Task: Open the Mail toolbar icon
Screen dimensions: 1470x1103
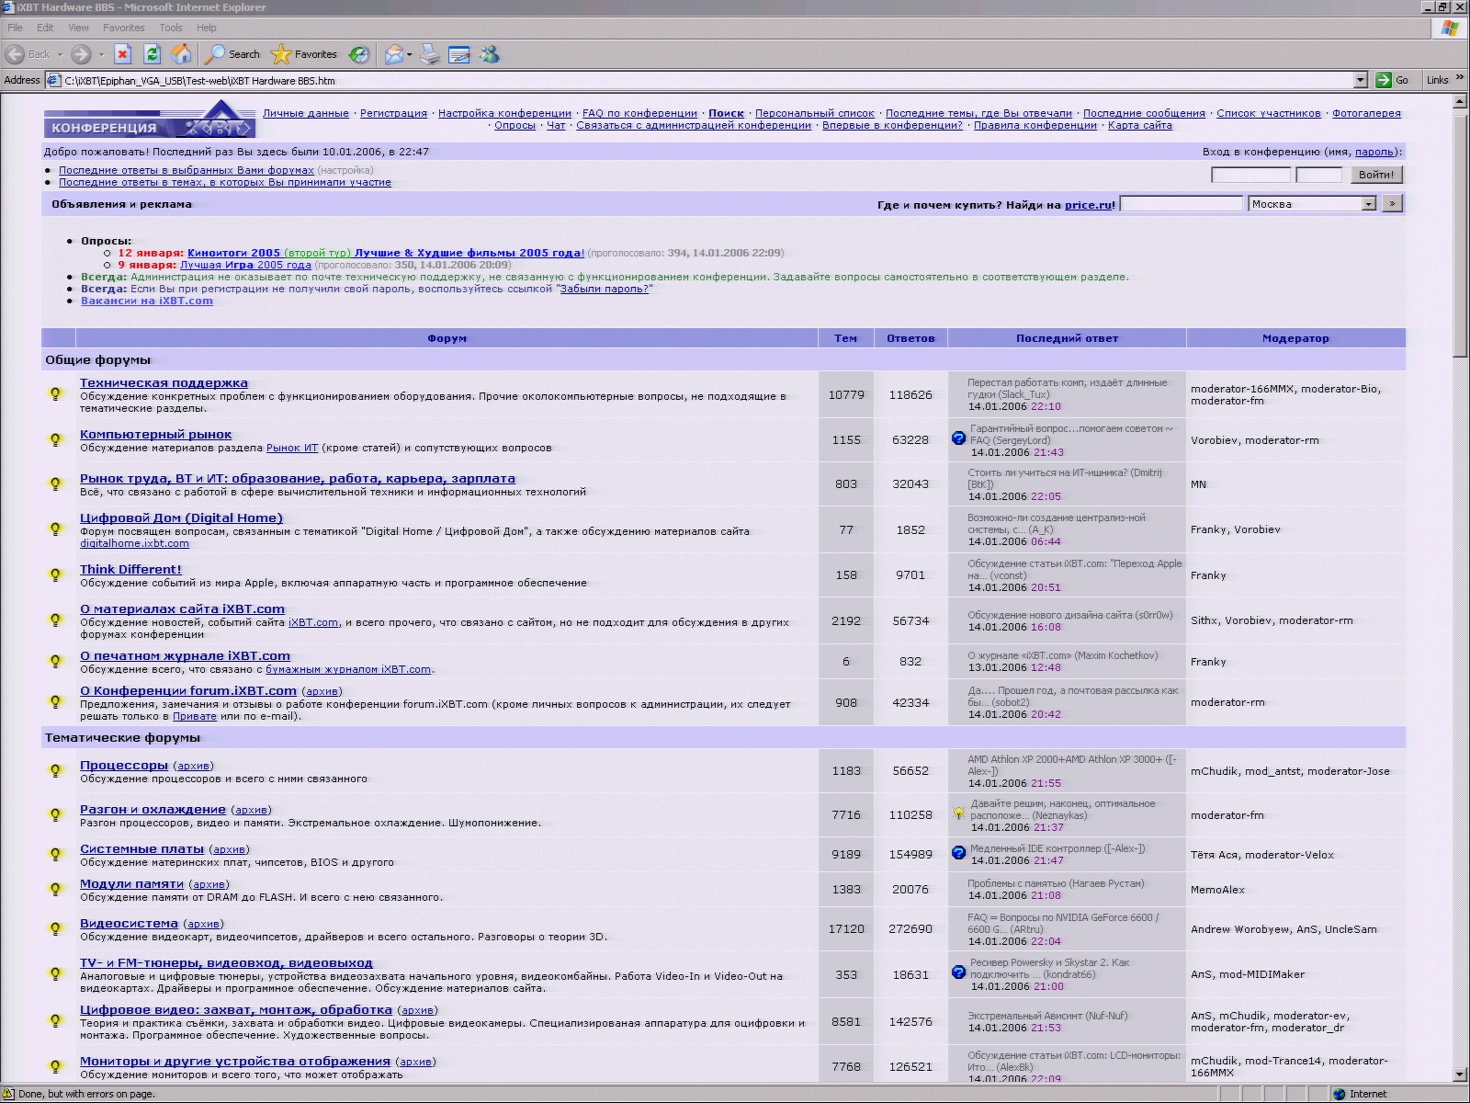Action: (394, 55)
